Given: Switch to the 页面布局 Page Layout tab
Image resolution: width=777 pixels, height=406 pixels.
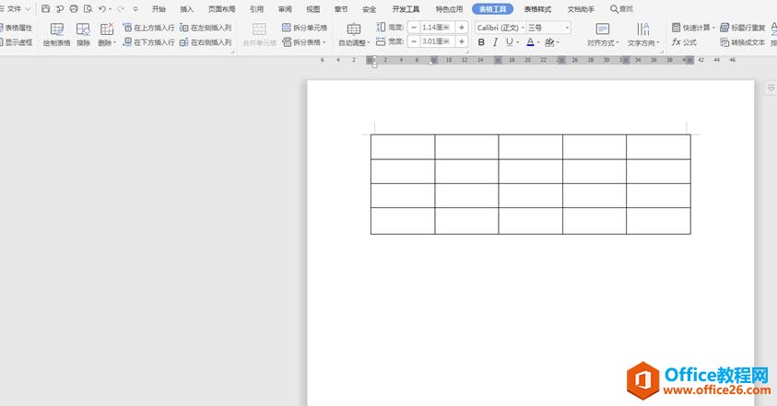Looking at the screenshot, I should coord(221,9).
